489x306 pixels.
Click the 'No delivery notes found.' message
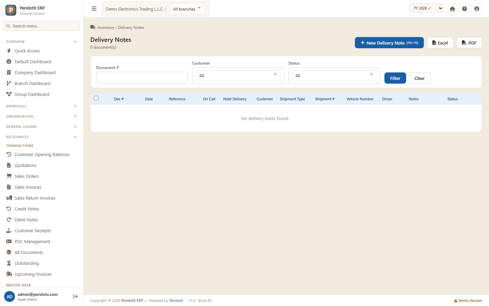(265, 118)
